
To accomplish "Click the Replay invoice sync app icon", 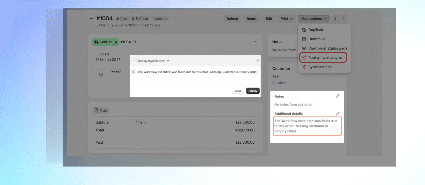I will 304,58.
